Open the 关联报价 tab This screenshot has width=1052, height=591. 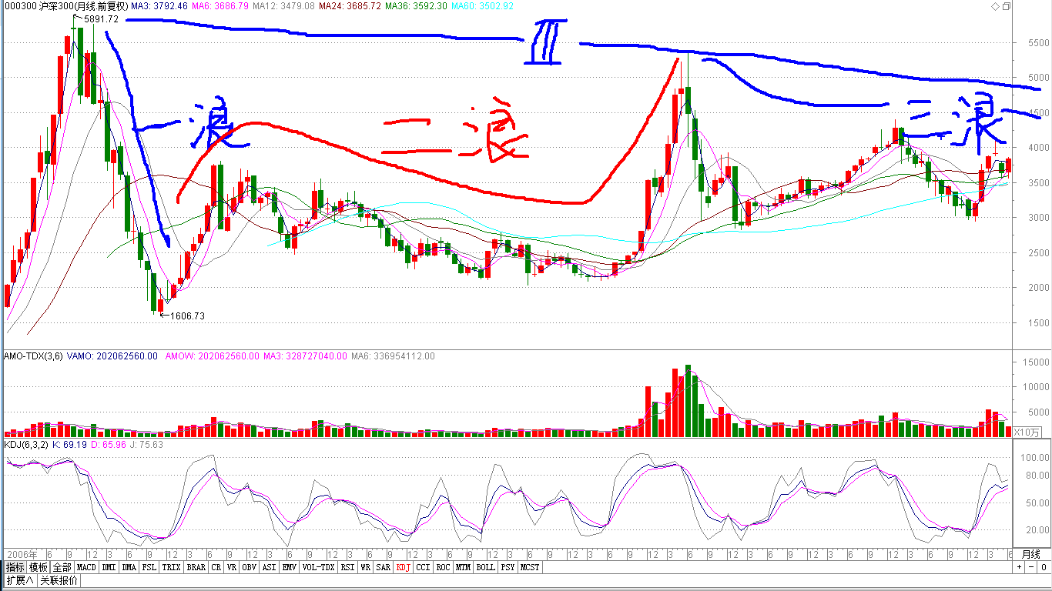(x=59, y=580)
